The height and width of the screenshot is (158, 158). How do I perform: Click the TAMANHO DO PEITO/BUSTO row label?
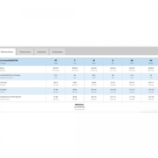coord(11,98)
